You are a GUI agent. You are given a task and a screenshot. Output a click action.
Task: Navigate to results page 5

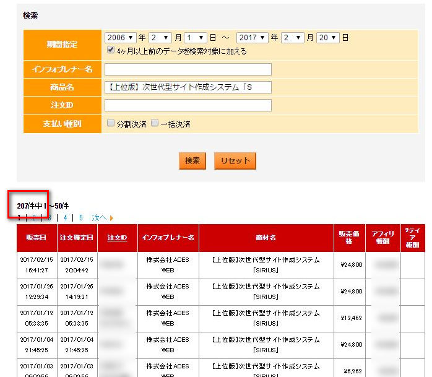coord(80,218)
